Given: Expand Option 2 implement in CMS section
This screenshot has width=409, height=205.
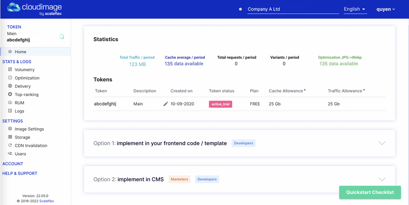Looking at the screenshot, I should 382,179.
